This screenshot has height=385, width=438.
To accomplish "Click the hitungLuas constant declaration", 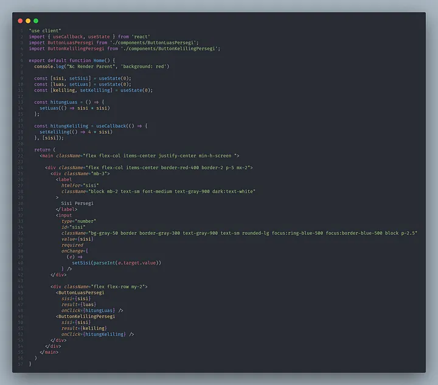I will pos(64,102).
